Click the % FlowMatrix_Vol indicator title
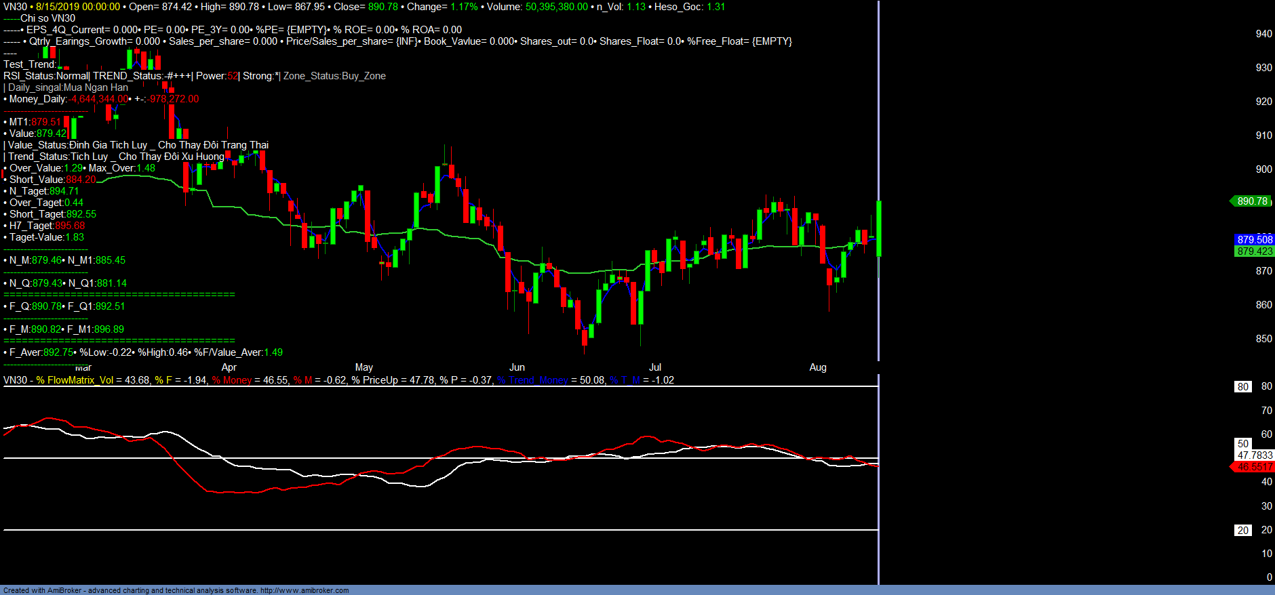 coord(75,380)
